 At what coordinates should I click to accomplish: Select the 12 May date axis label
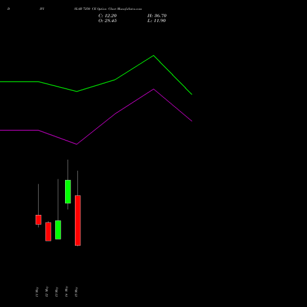pyautogui.click(x=47, y=292)
